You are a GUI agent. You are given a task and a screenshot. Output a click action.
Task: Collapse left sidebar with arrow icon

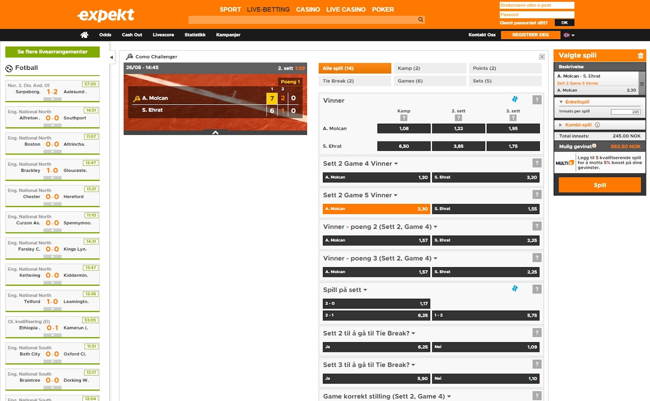[111, 57]
